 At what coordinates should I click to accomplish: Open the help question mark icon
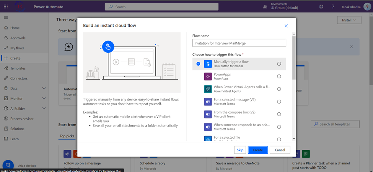coord(333,6)
